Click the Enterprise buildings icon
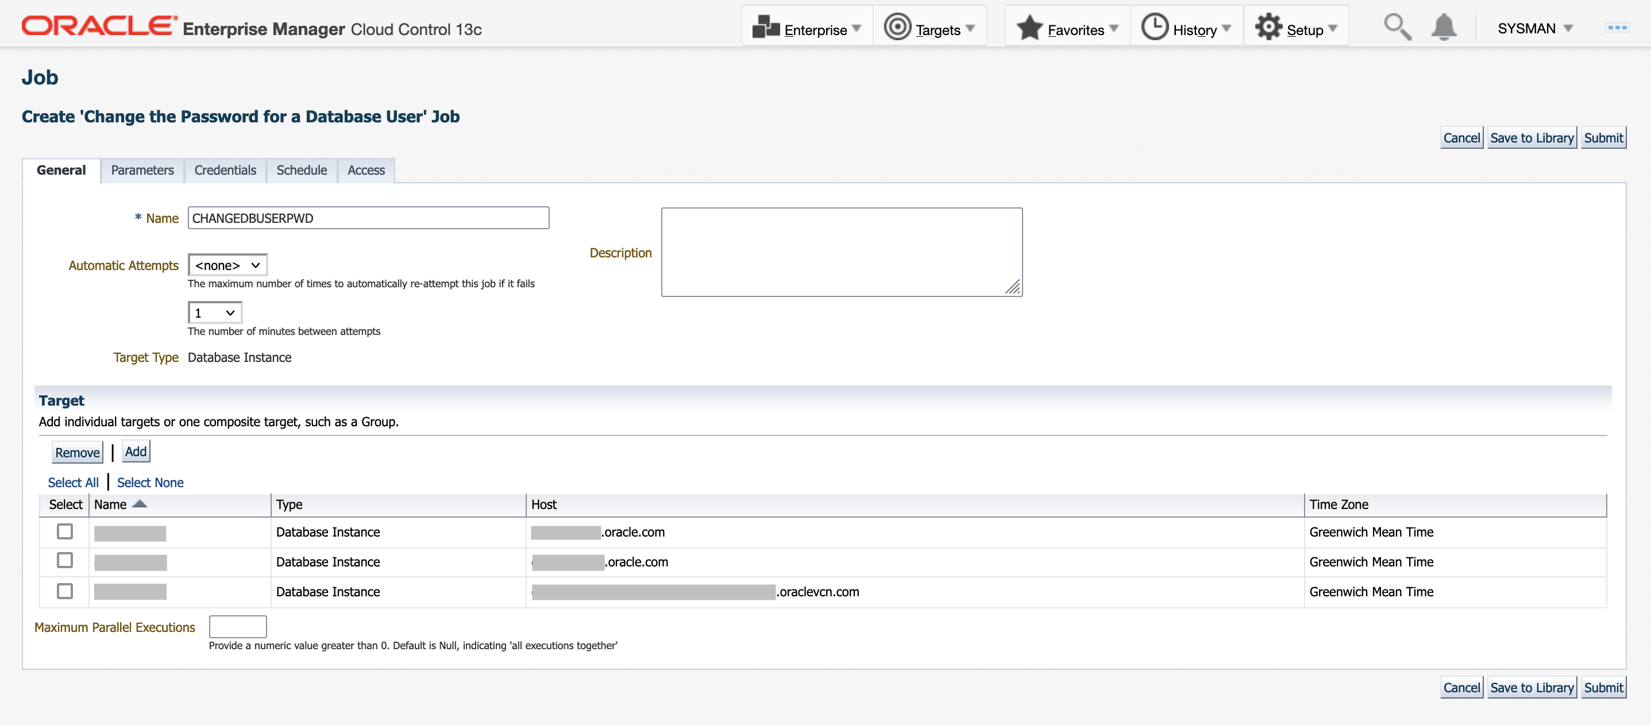Viewport: 1651px width, 725px height. click(x=765, y=28)
